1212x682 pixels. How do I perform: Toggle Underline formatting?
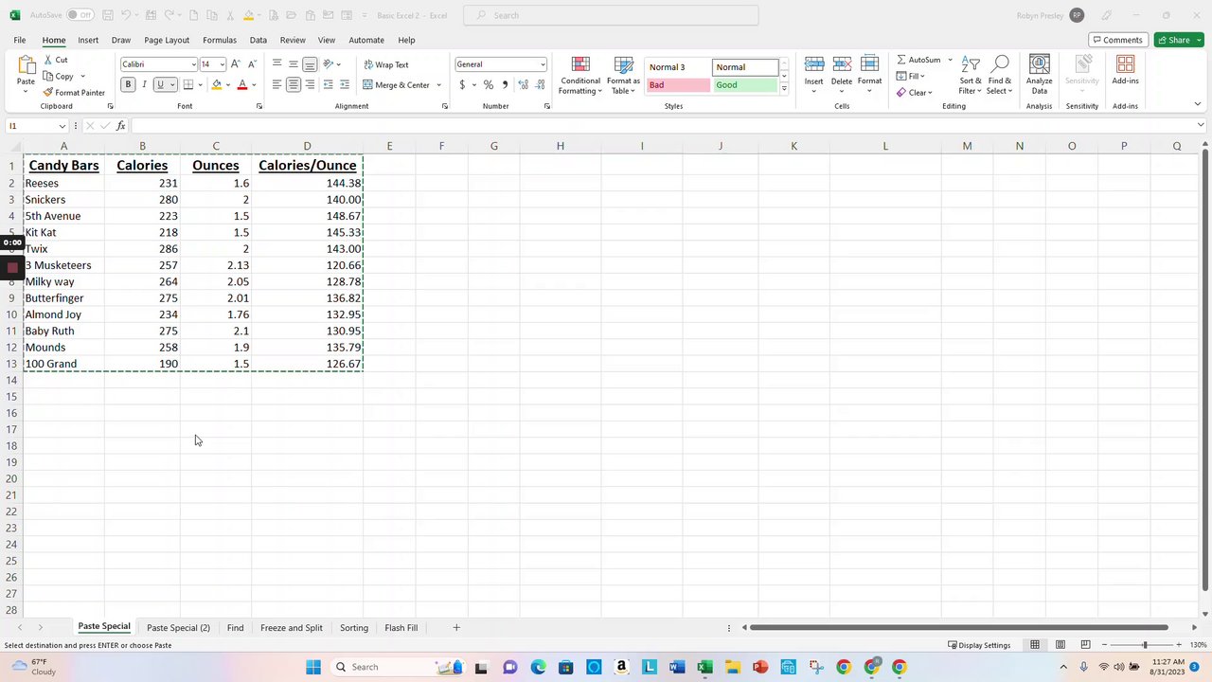point(160,84)
